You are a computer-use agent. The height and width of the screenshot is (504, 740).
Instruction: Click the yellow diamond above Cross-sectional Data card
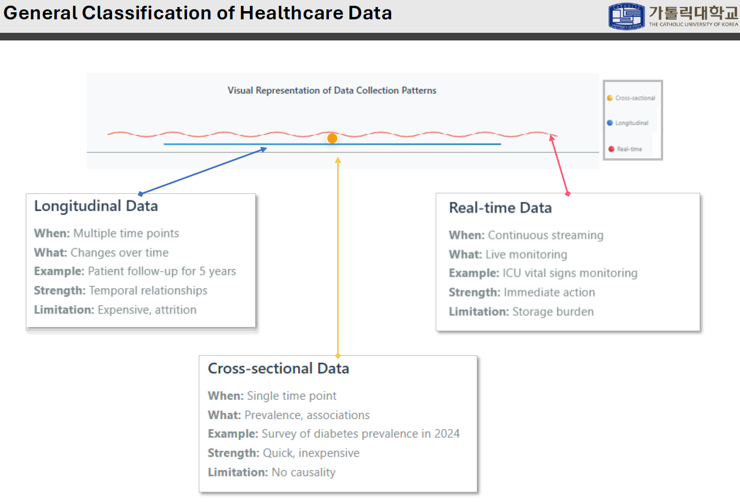pyautogui.click(x=338, y=355)
